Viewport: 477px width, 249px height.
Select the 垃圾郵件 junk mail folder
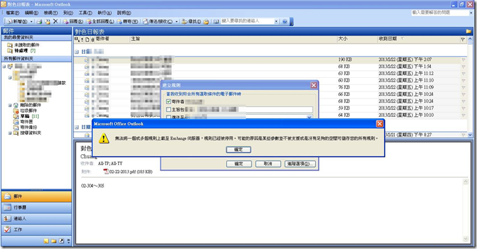tap(29, 110)
